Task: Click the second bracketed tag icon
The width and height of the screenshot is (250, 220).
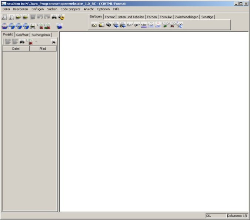Action: [x=137, y=25]
